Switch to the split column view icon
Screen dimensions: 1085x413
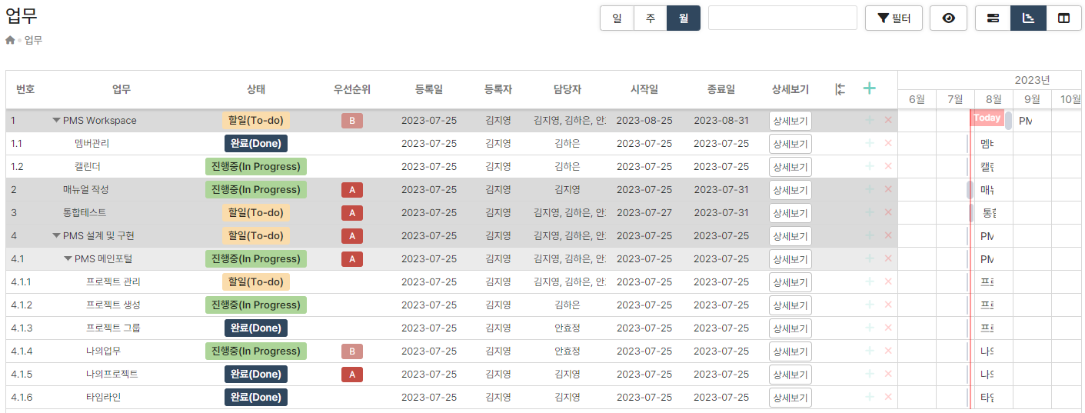click(1063, 18)
